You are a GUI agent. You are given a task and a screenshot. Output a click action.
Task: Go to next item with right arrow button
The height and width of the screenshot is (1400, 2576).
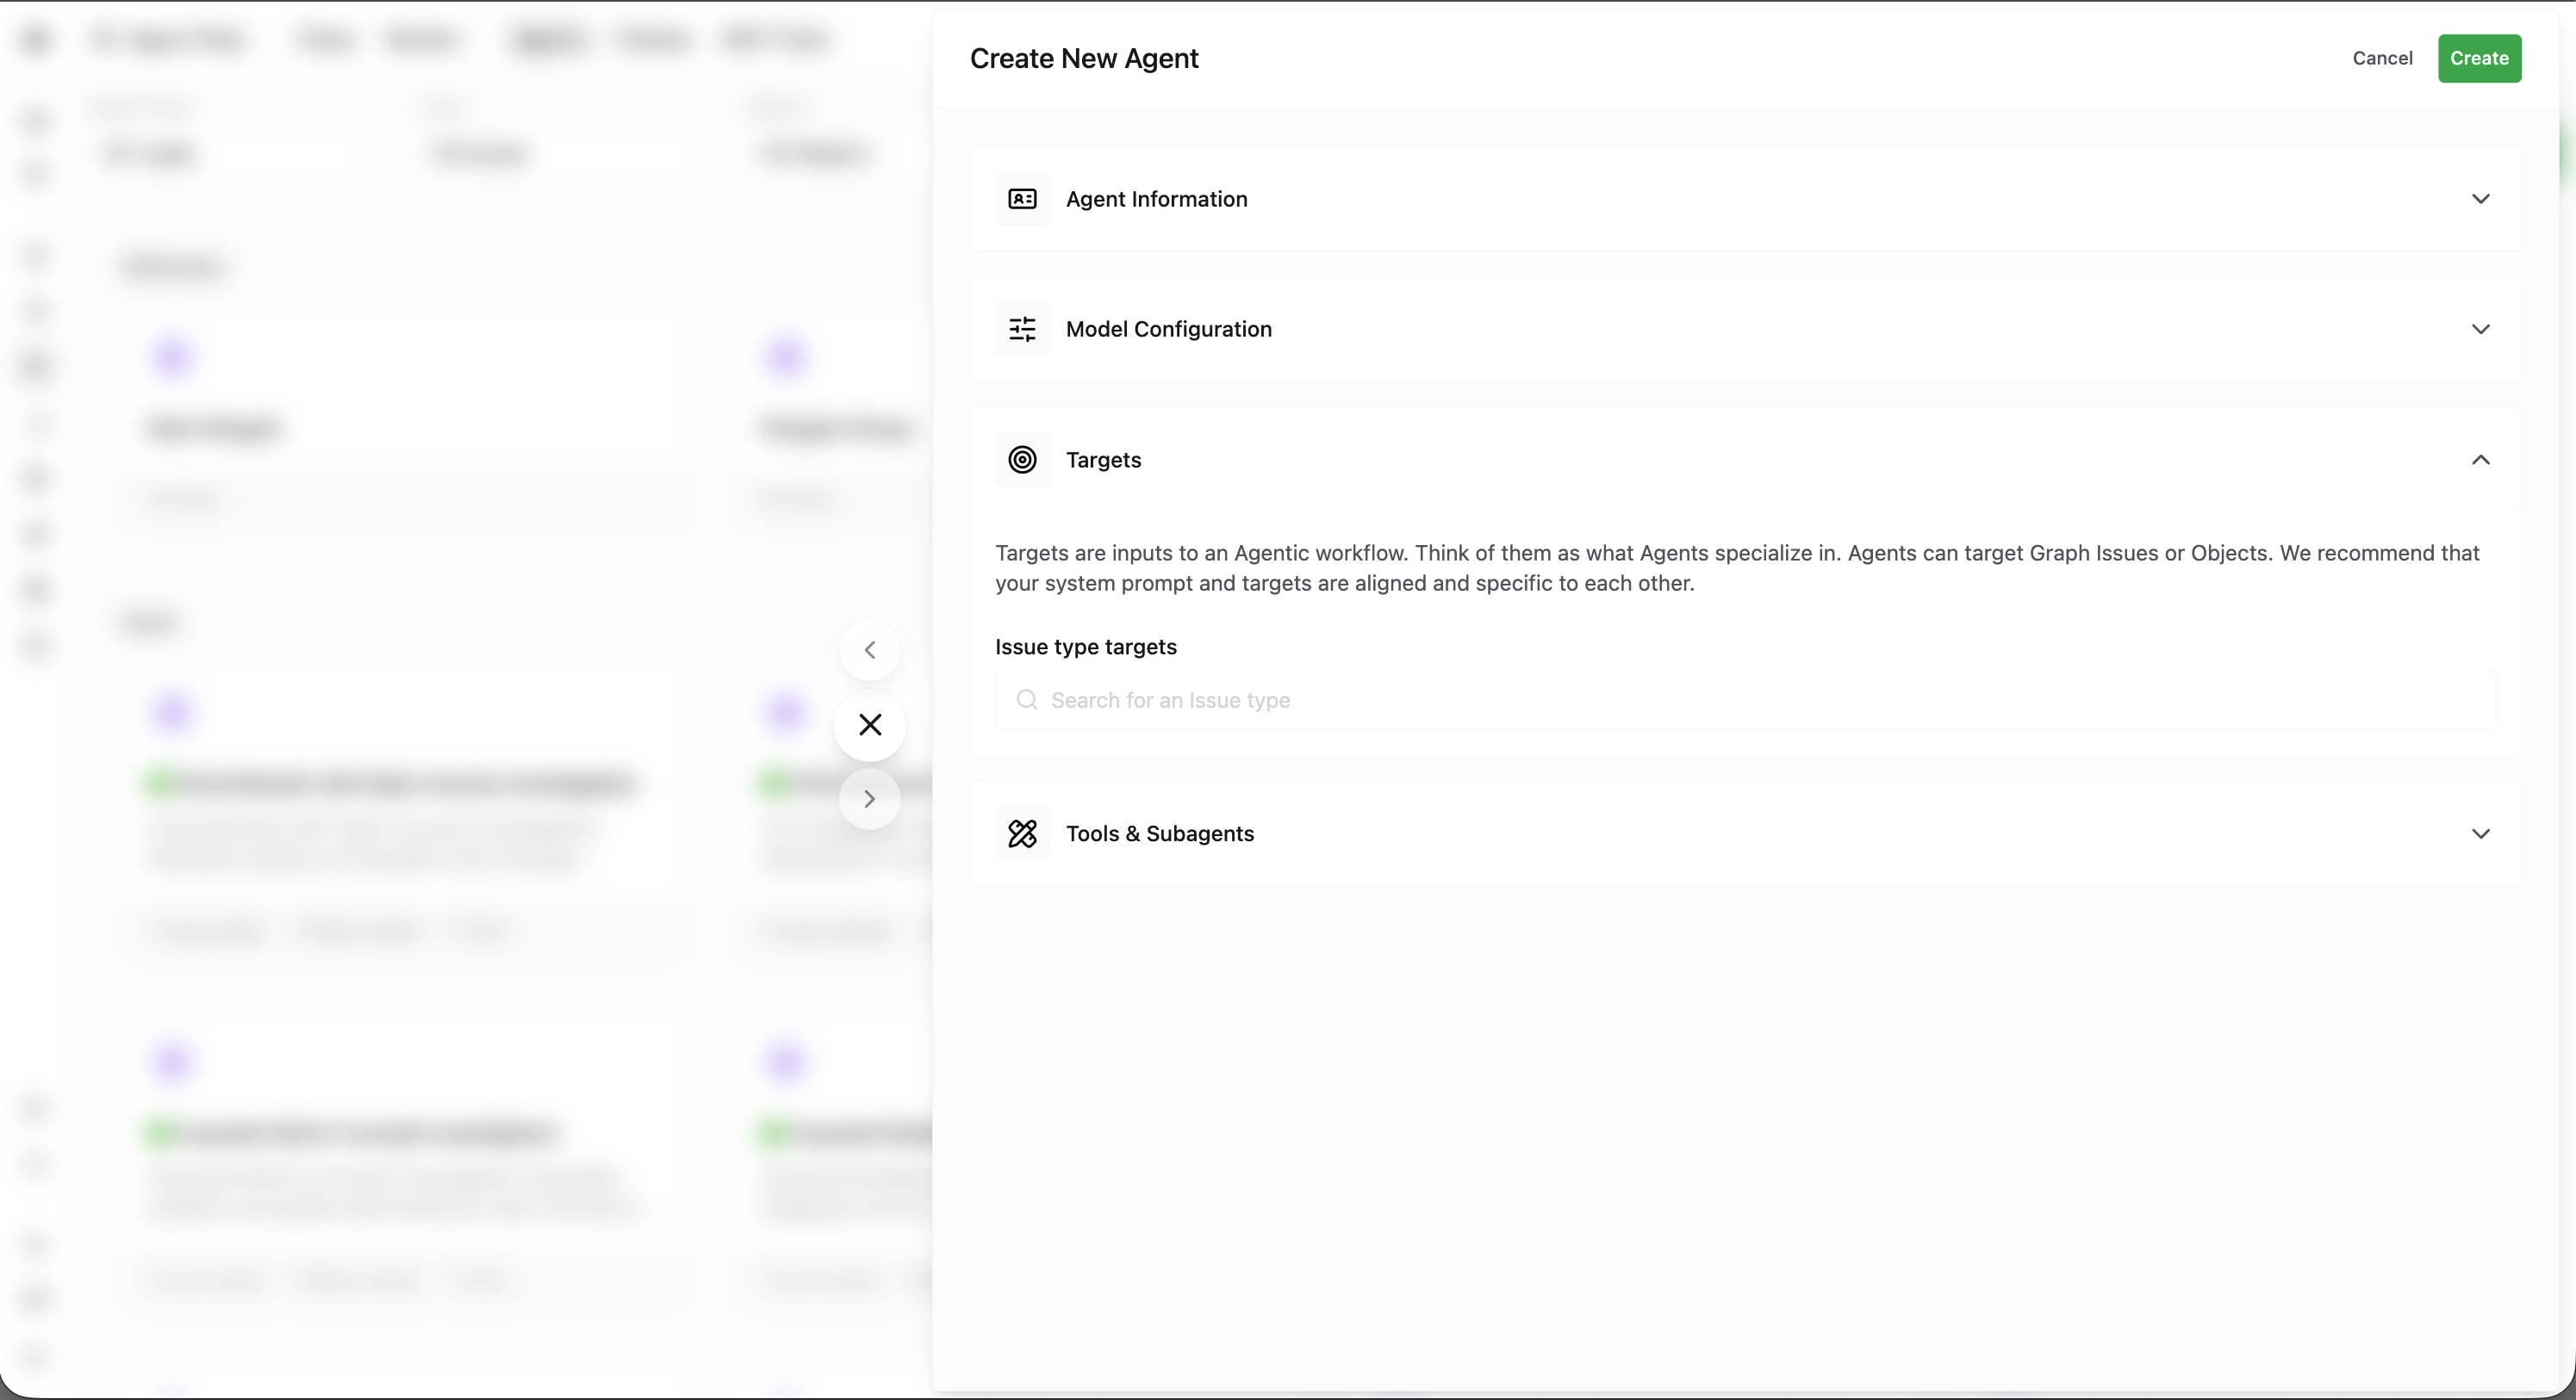[870, 798]
